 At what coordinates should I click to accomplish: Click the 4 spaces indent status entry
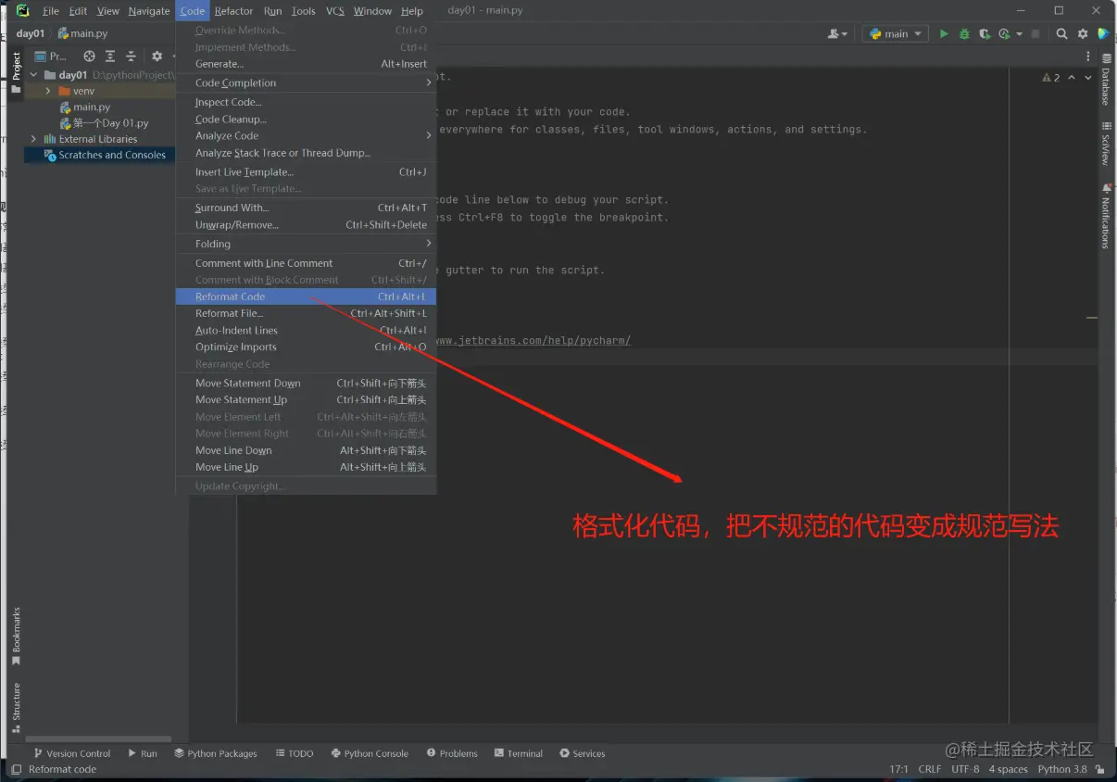tap(1008, 769)
